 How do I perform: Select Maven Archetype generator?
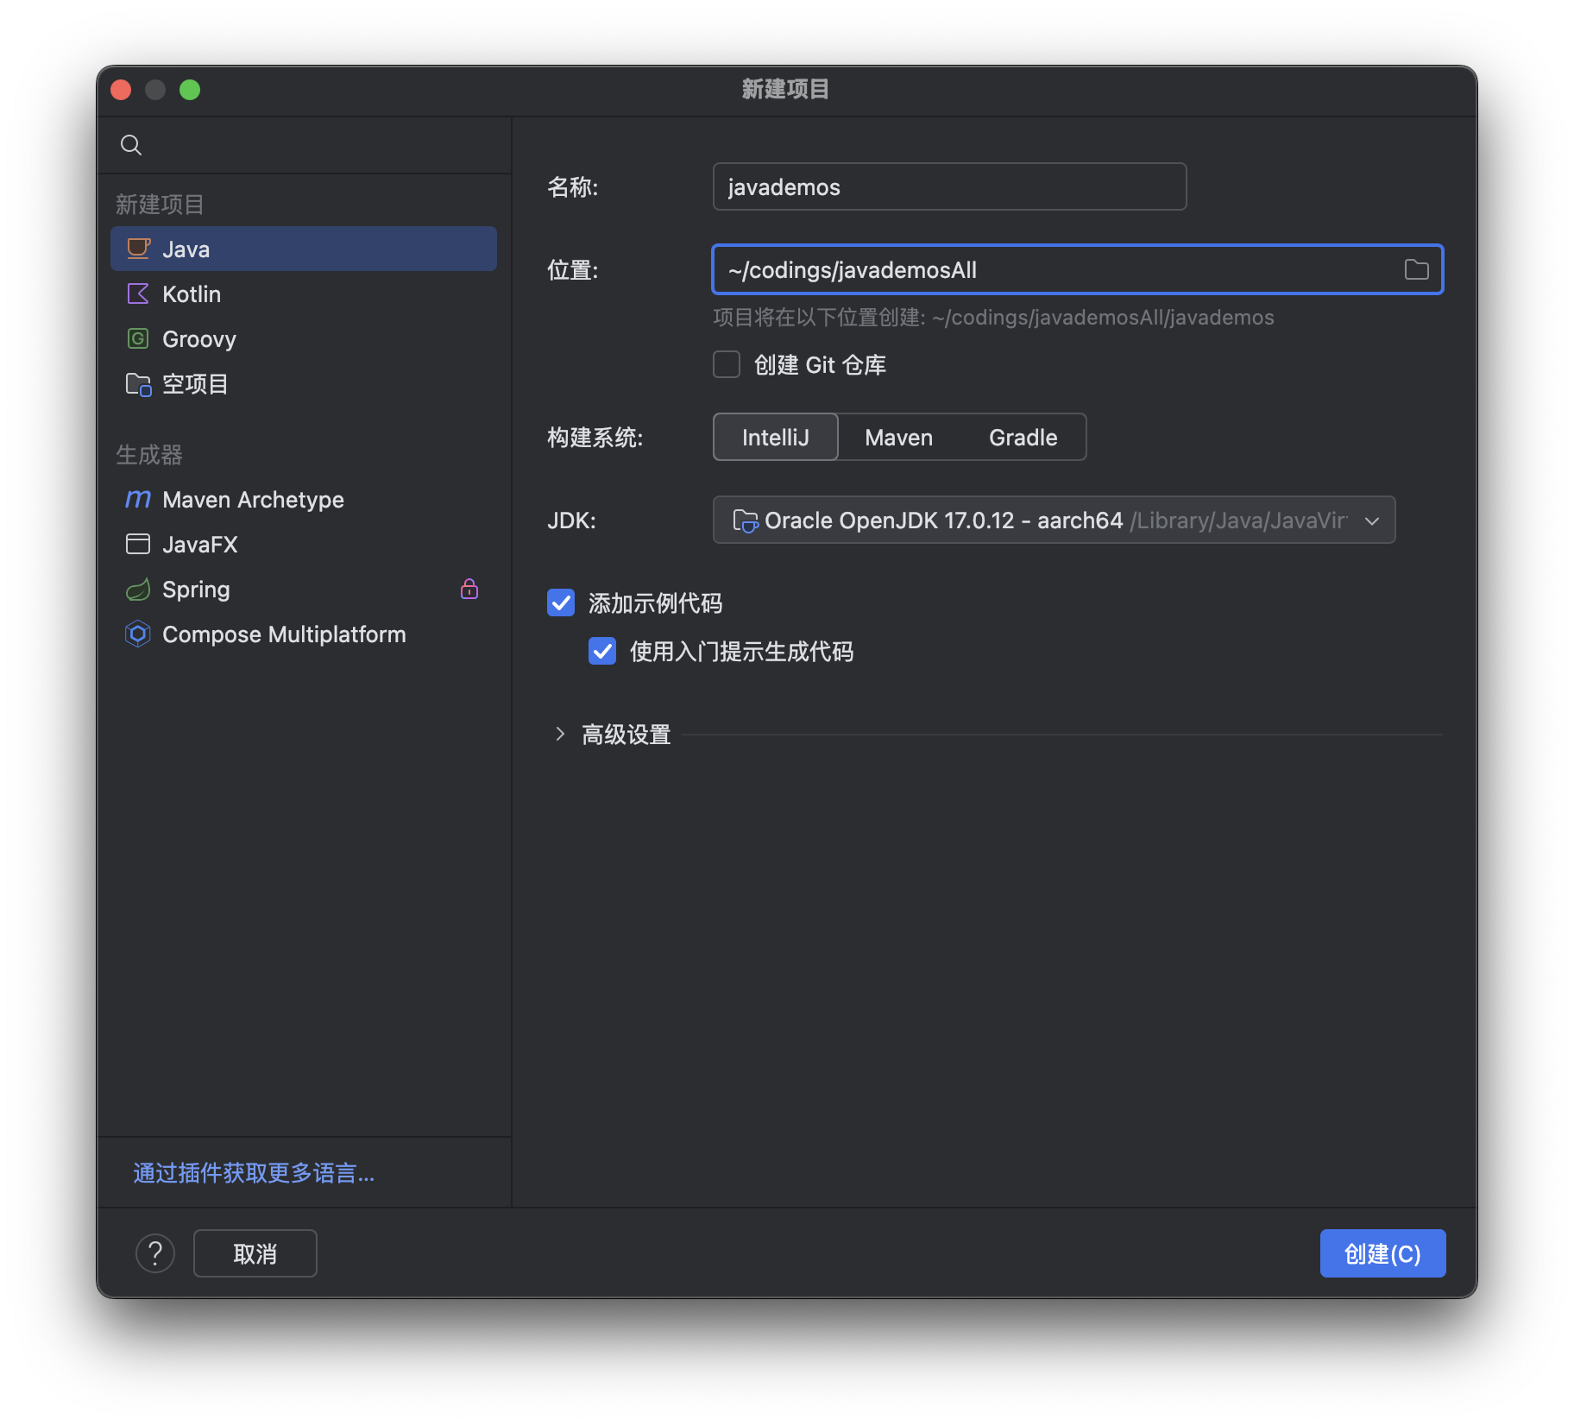[x=304, y=499]
